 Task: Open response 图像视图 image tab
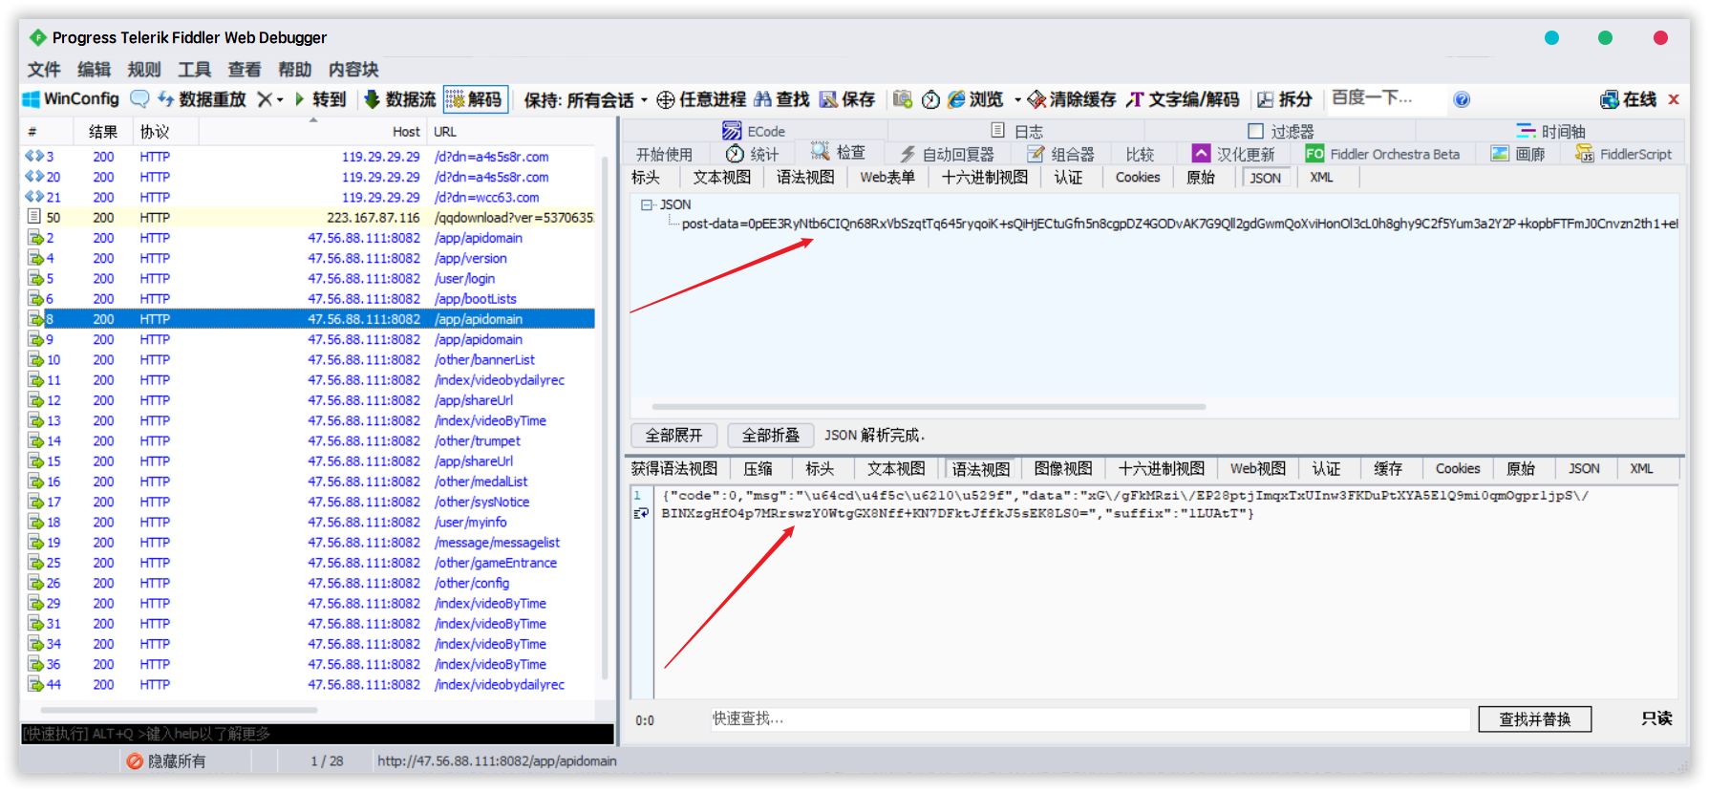[x=1063, y=468]
